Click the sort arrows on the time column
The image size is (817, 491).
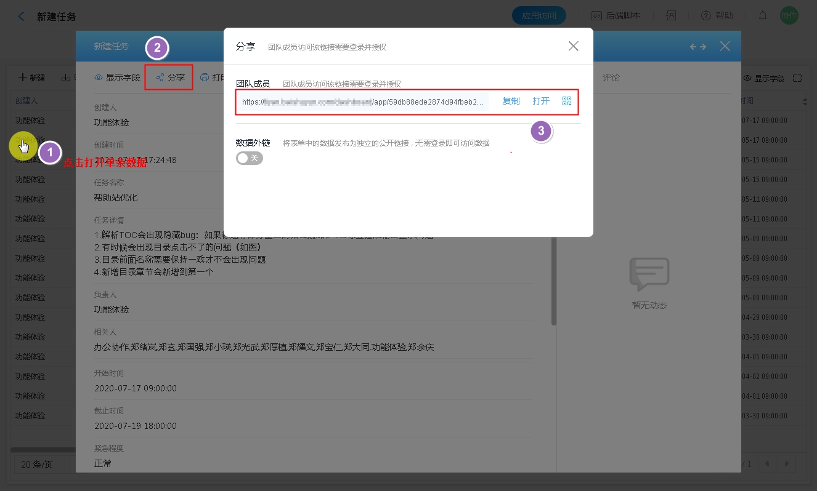tap(804, 101)
